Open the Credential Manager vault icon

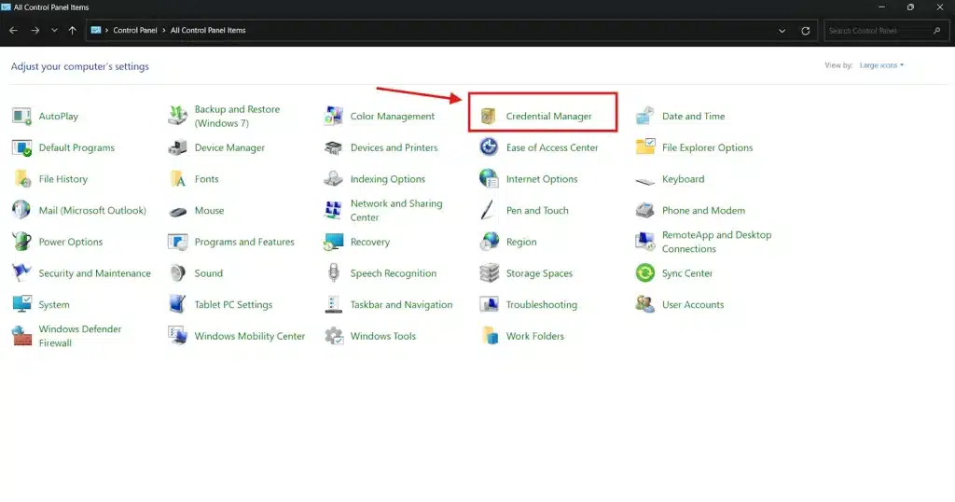point(489,116)
